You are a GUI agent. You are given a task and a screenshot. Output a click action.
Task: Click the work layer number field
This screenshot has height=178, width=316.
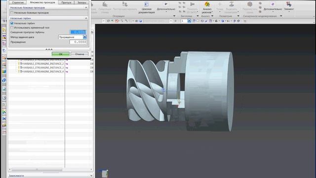184,21
